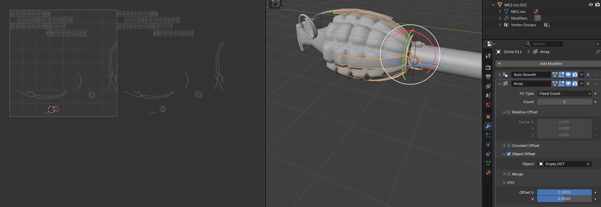Click the armature modifier icon beside Modifiers
Viewport: 601px width, 207px height.
click(537, 18)
